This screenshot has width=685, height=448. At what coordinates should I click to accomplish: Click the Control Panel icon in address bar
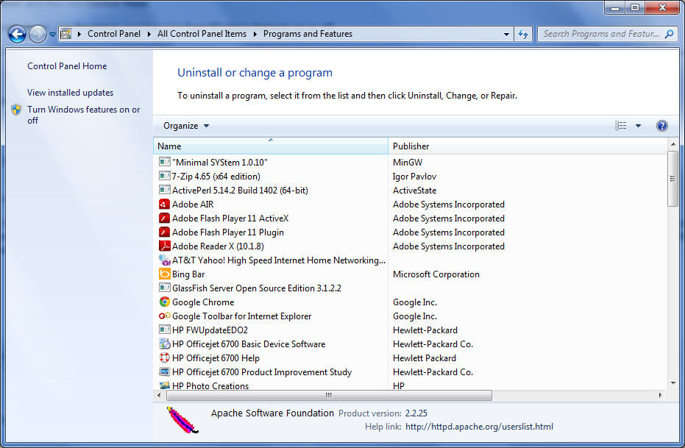(66, 34)
